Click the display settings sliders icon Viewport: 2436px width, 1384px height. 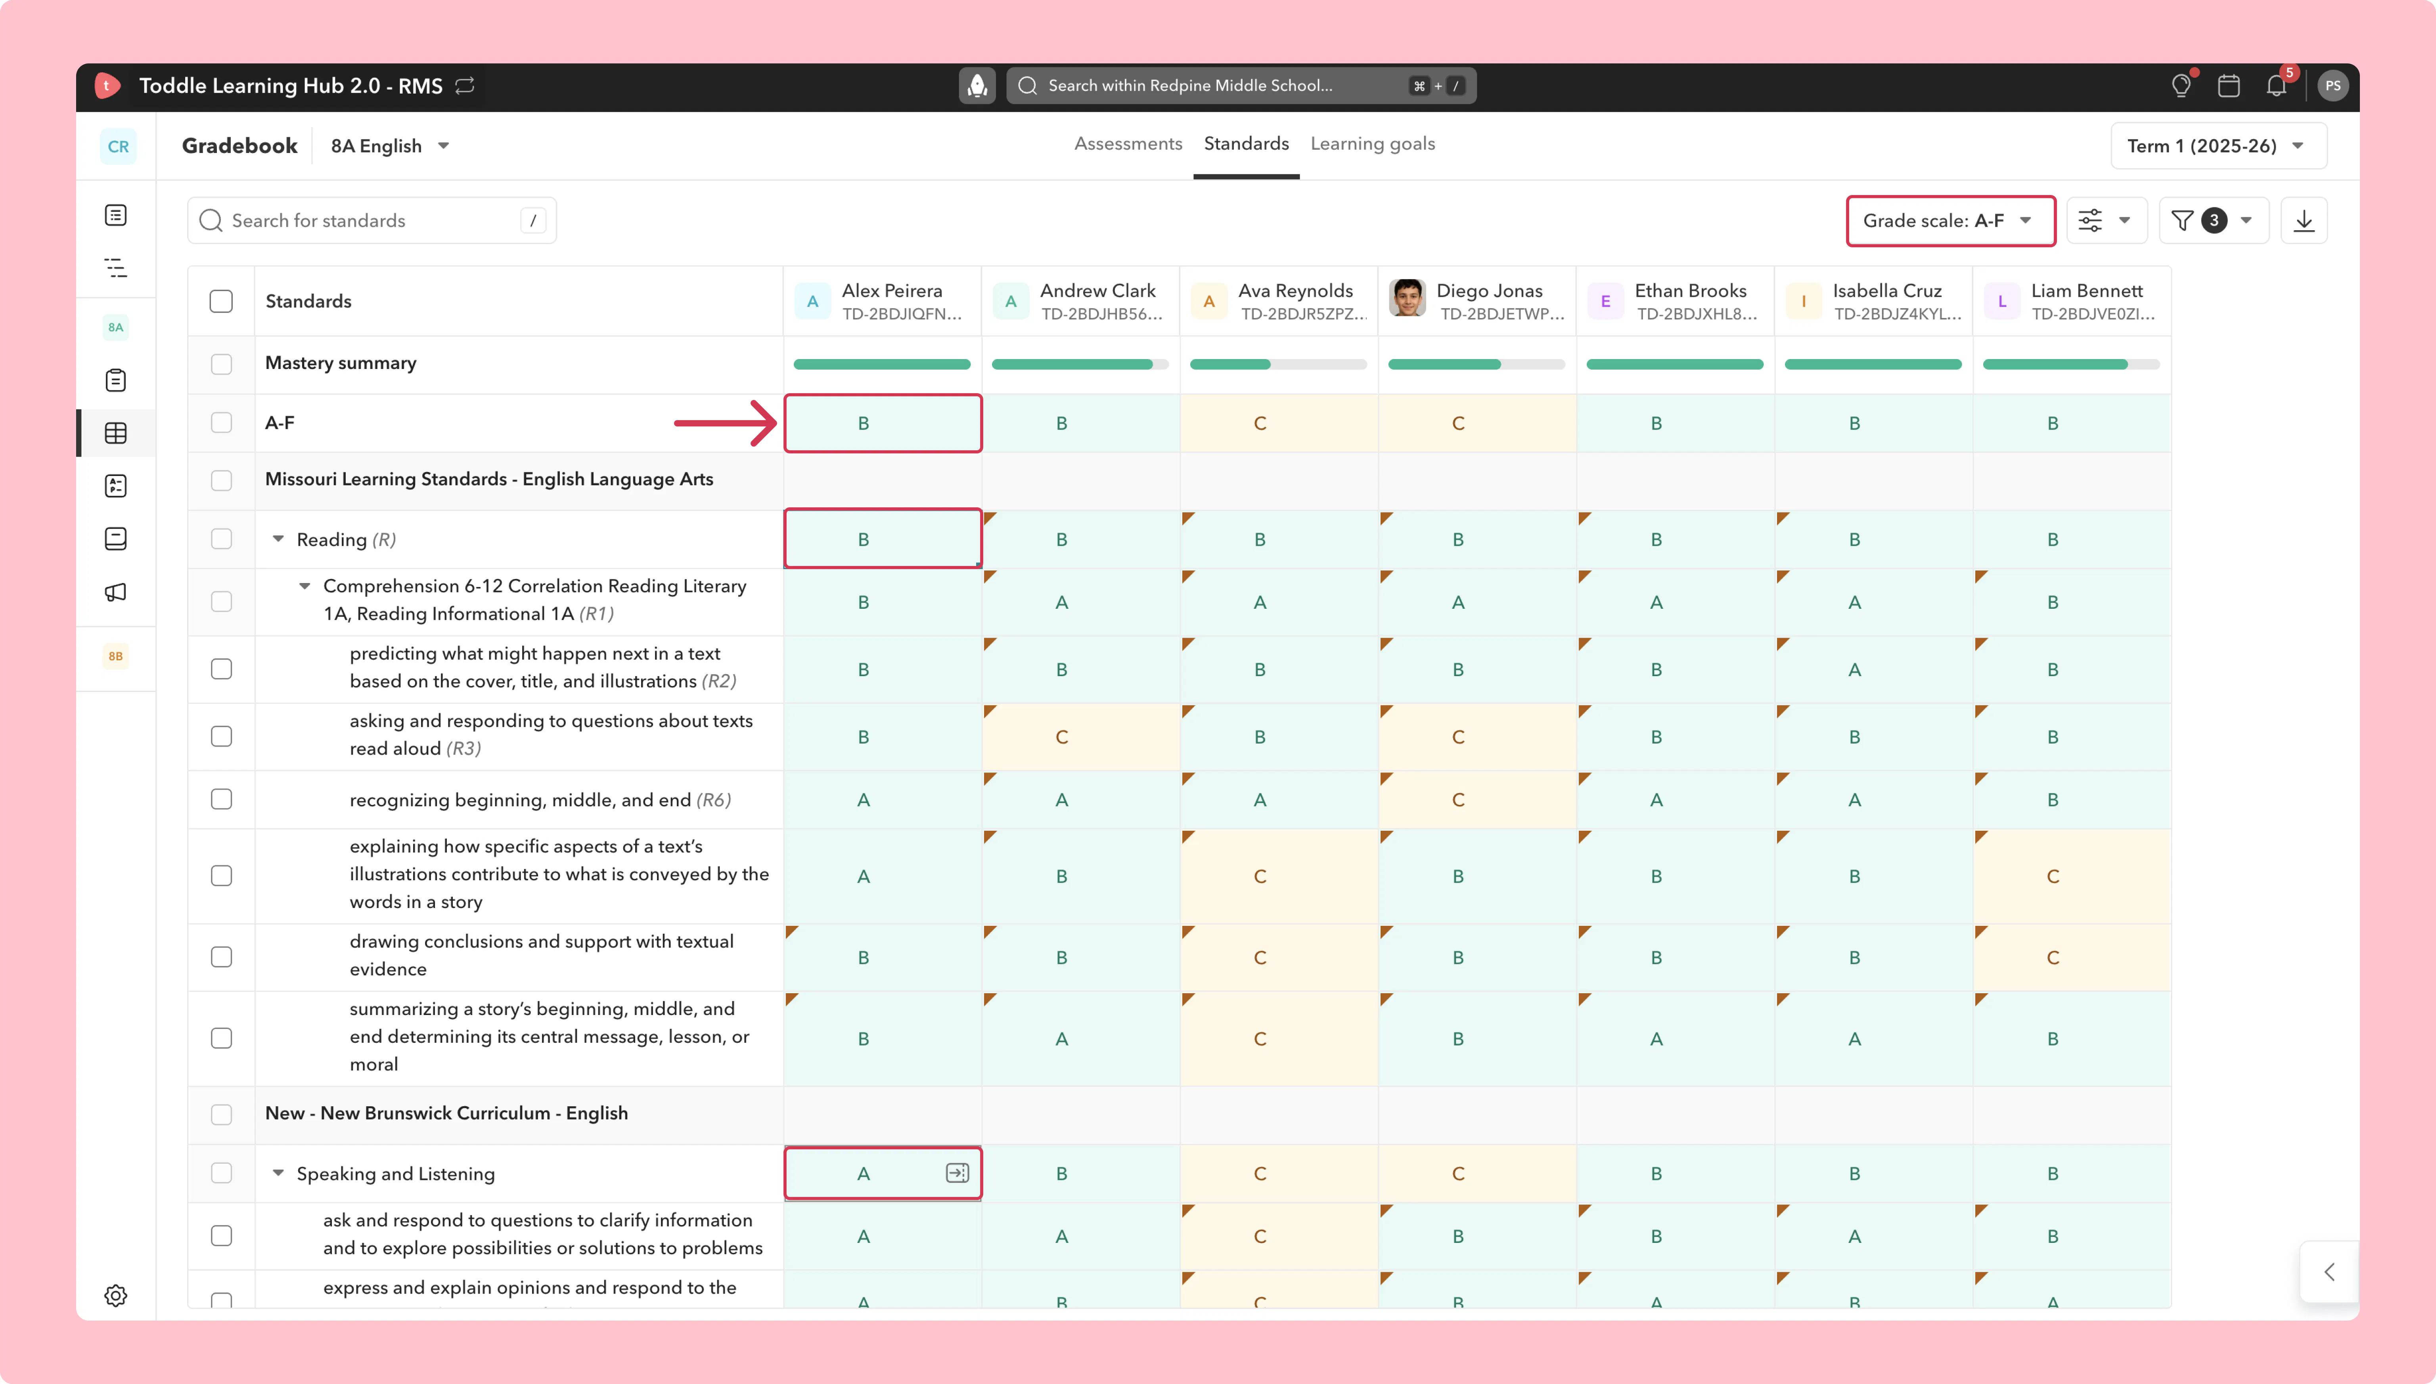pyautogui.click(x=2090, y=220)
